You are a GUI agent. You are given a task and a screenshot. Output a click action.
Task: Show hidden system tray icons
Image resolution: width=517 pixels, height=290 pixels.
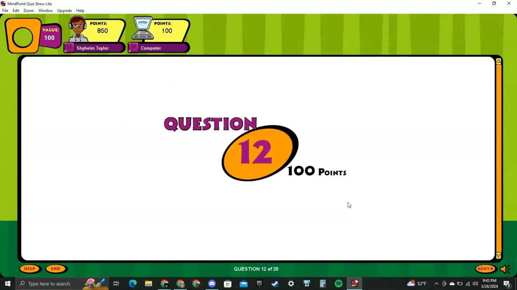pyautogui.click(x=436, y=284)
